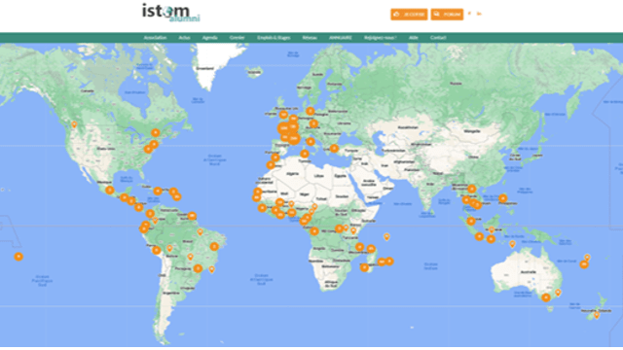Open the Emplois & Stages menu
The image size is (623, 350).
pos(274,38)
